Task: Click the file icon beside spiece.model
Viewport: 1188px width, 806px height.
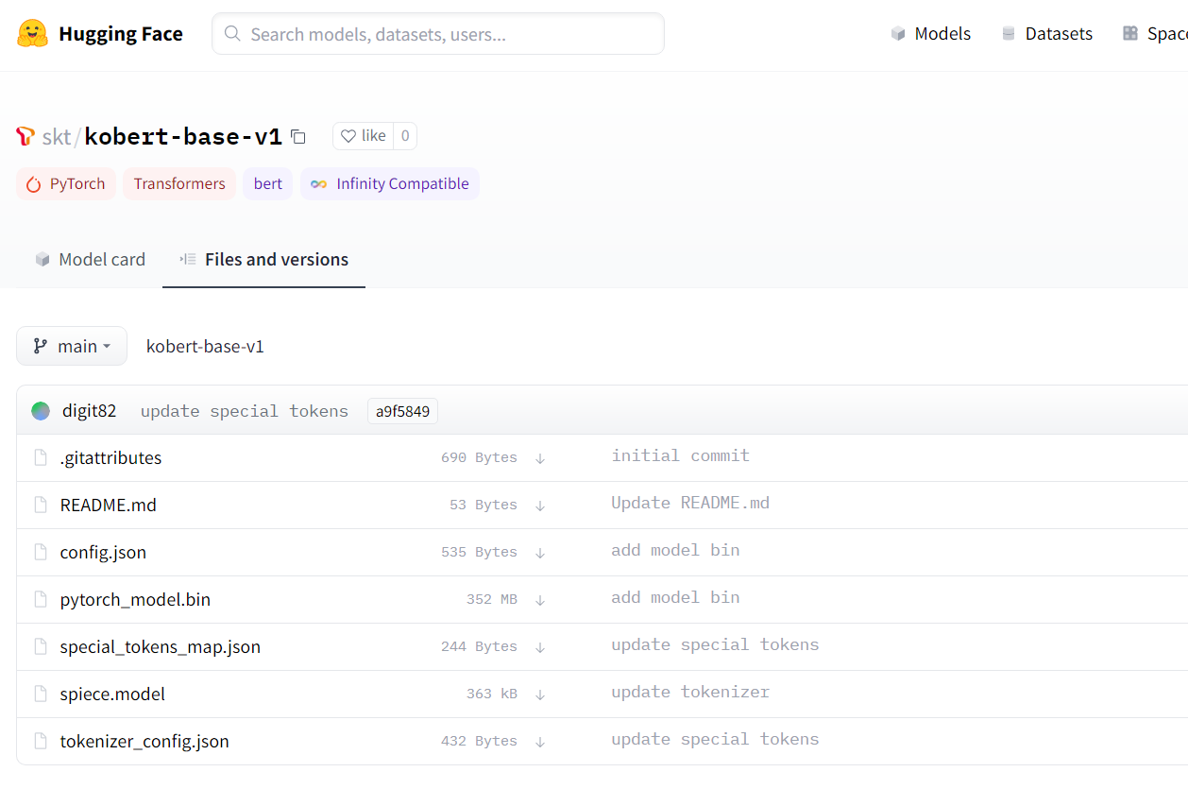Action: [x=41, y=695]
